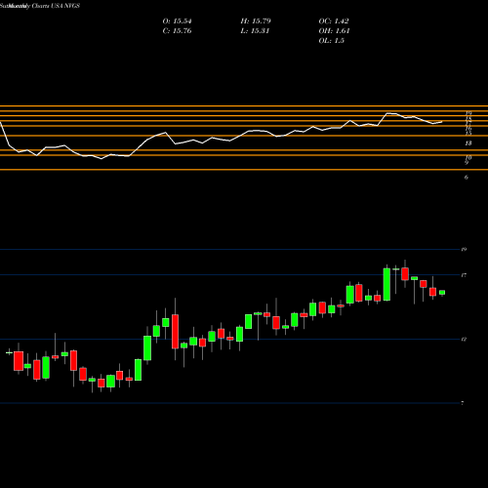
Task: Click the 7 label on candlestick axis
Action: click(x=463, y=403)
